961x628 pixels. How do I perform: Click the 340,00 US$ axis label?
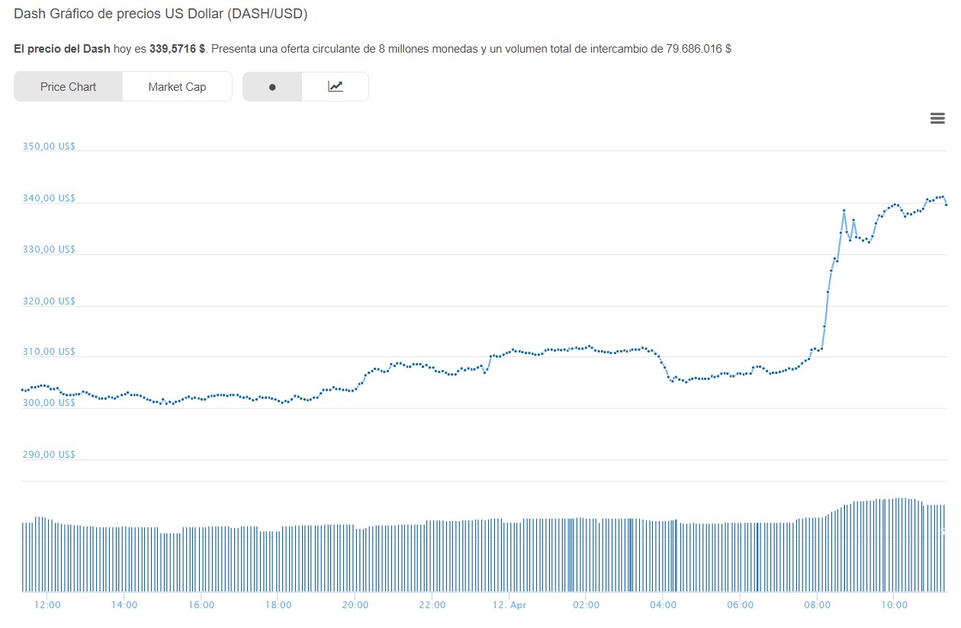tap(49, 198)
